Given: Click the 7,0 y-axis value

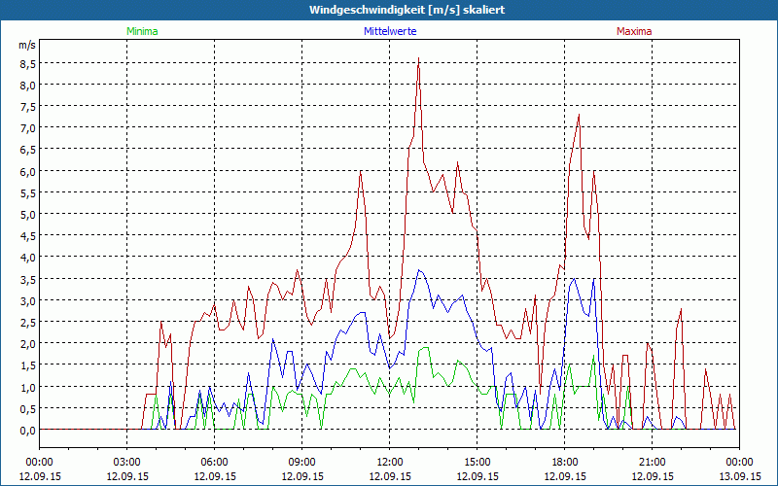Looking at the screenshot, I should pos(27,128).
